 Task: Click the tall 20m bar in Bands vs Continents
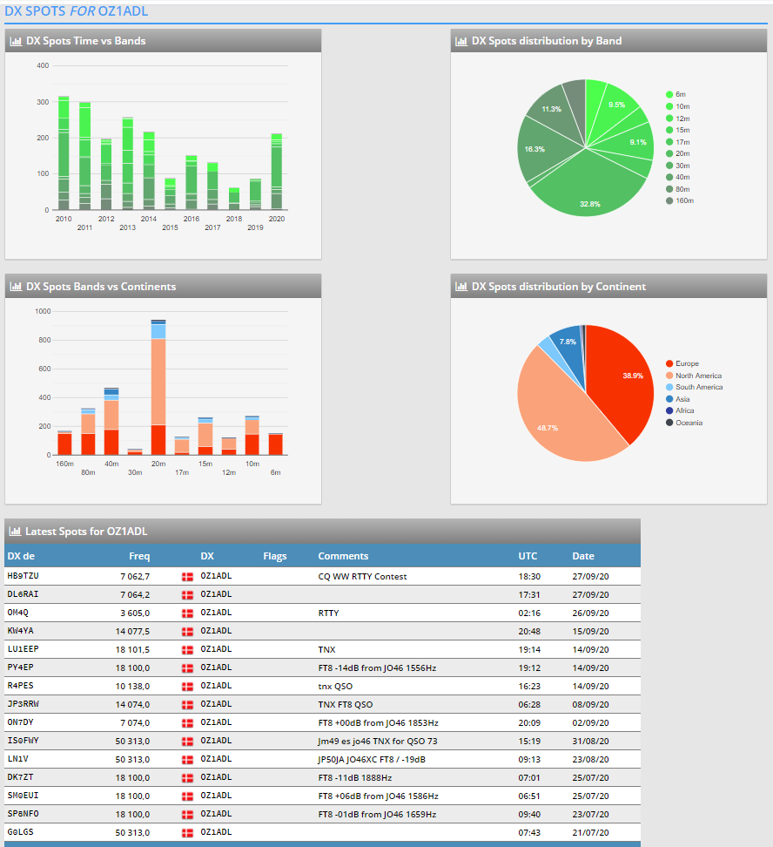point(158,392)
